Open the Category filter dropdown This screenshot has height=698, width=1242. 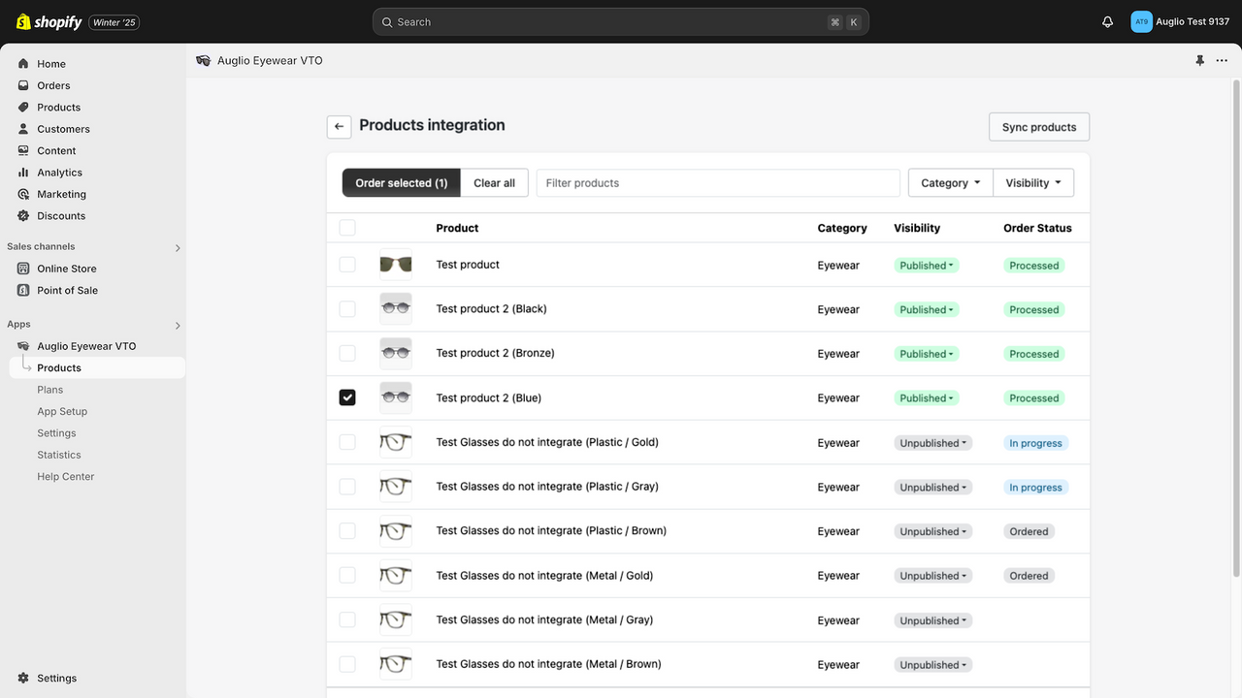(950, 183)
